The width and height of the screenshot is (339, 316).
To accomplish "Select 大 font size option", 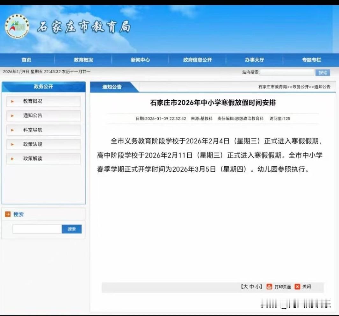I will 246,287.
